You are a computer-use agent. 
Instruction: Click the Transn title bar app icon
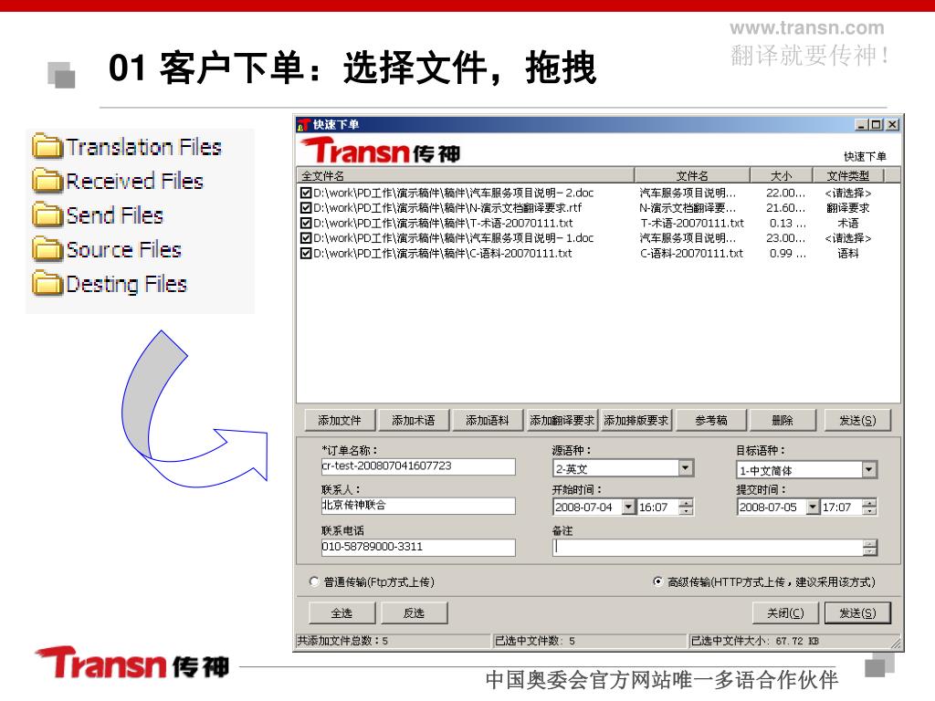pos(304,124)
